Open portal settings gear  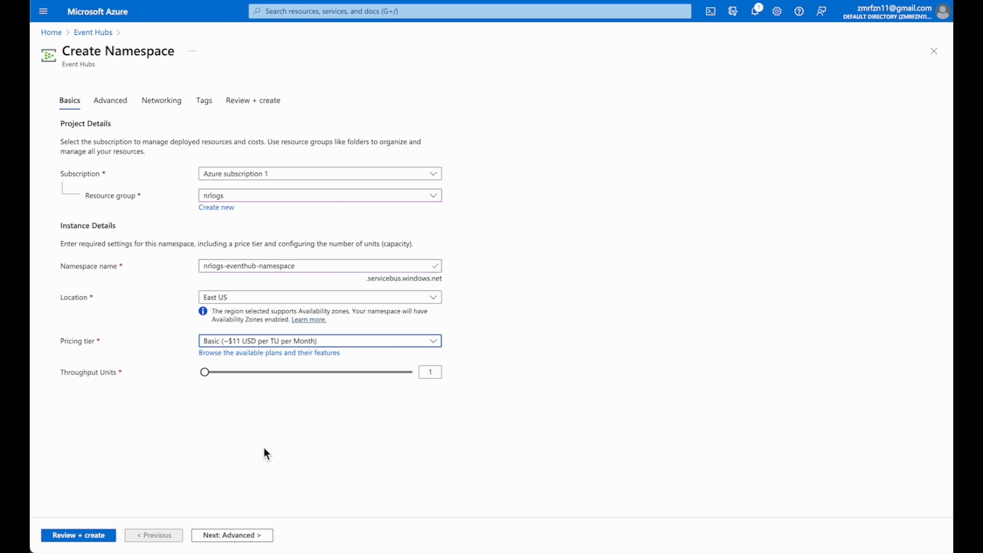[x=777, y=11]
